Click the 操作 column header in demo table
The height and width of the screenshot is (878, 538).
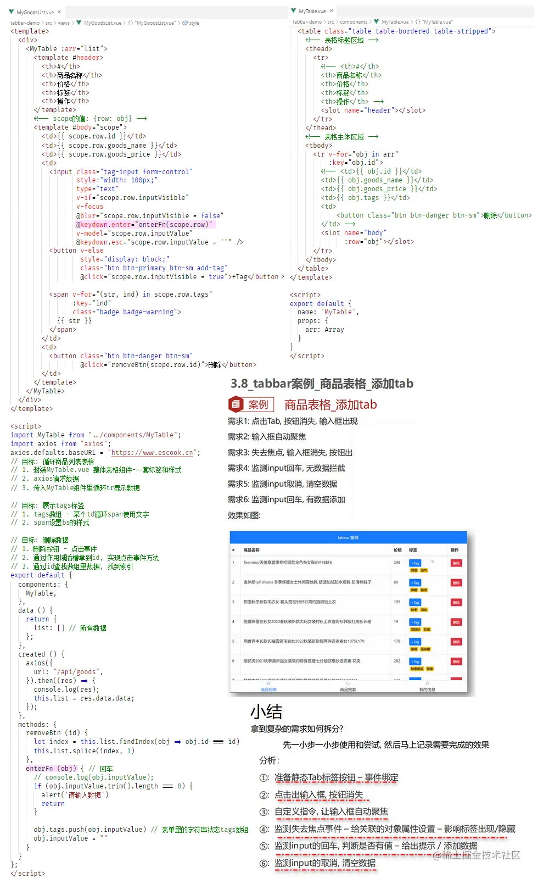455,550
